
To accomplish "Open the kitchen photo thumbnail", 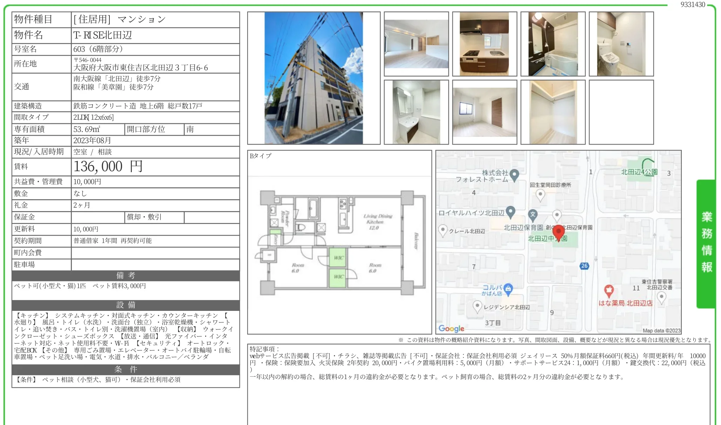I will pos(484,44).
